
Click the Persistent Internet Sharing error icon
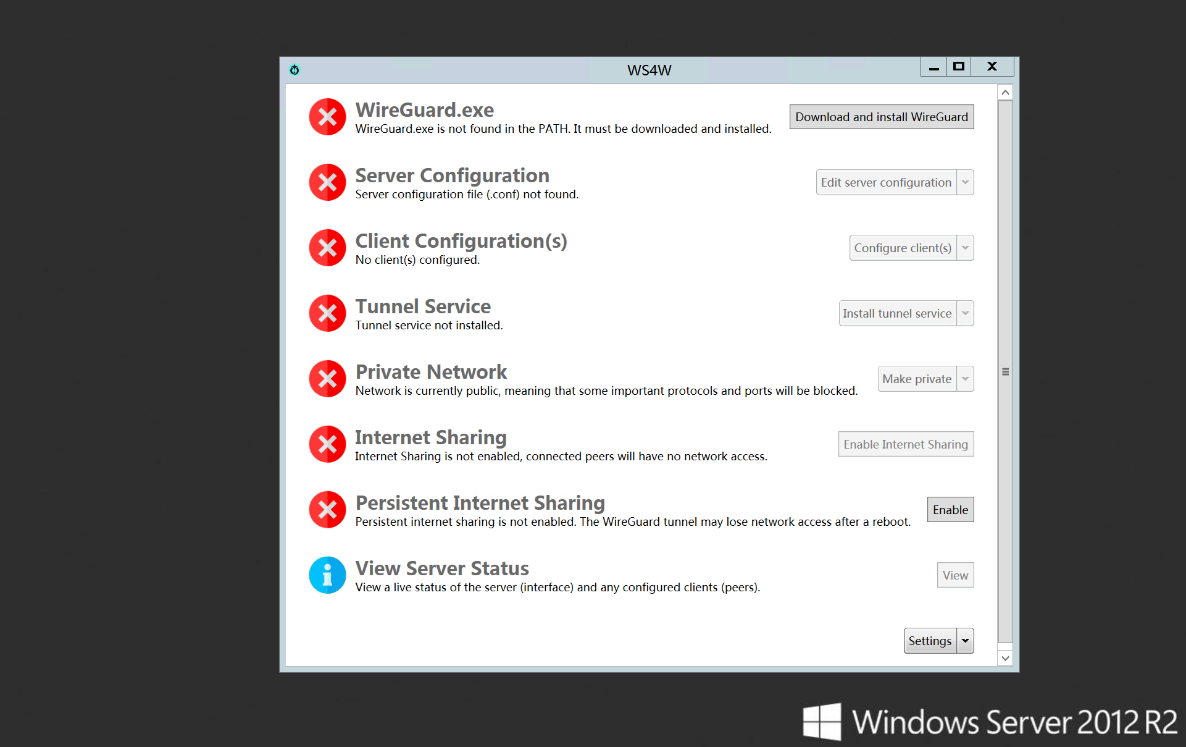[327, 510]
